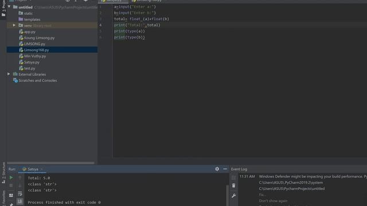Click the PyCharm2019.2\system path line

click(291, 183)
